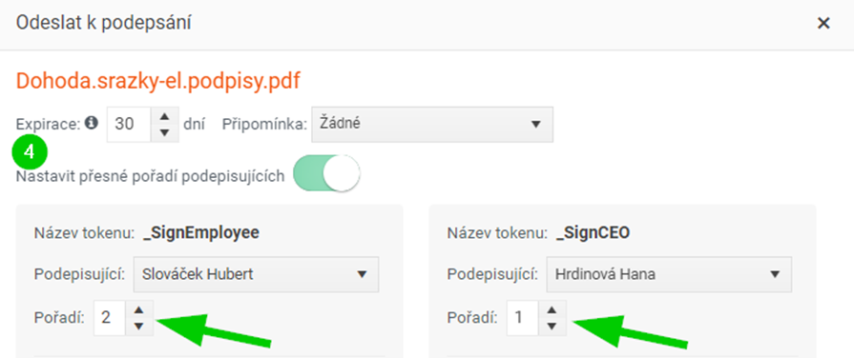Click the Nastavit přesné pořadí podepisujících label

(x=151, y=176)
